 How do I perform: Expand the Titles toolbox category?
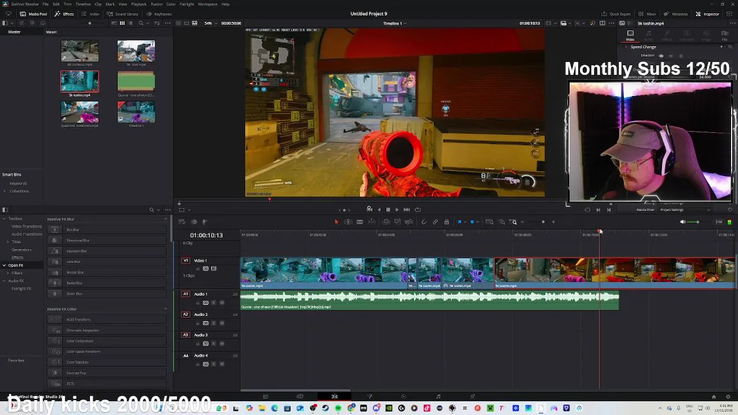pos(7,242)
